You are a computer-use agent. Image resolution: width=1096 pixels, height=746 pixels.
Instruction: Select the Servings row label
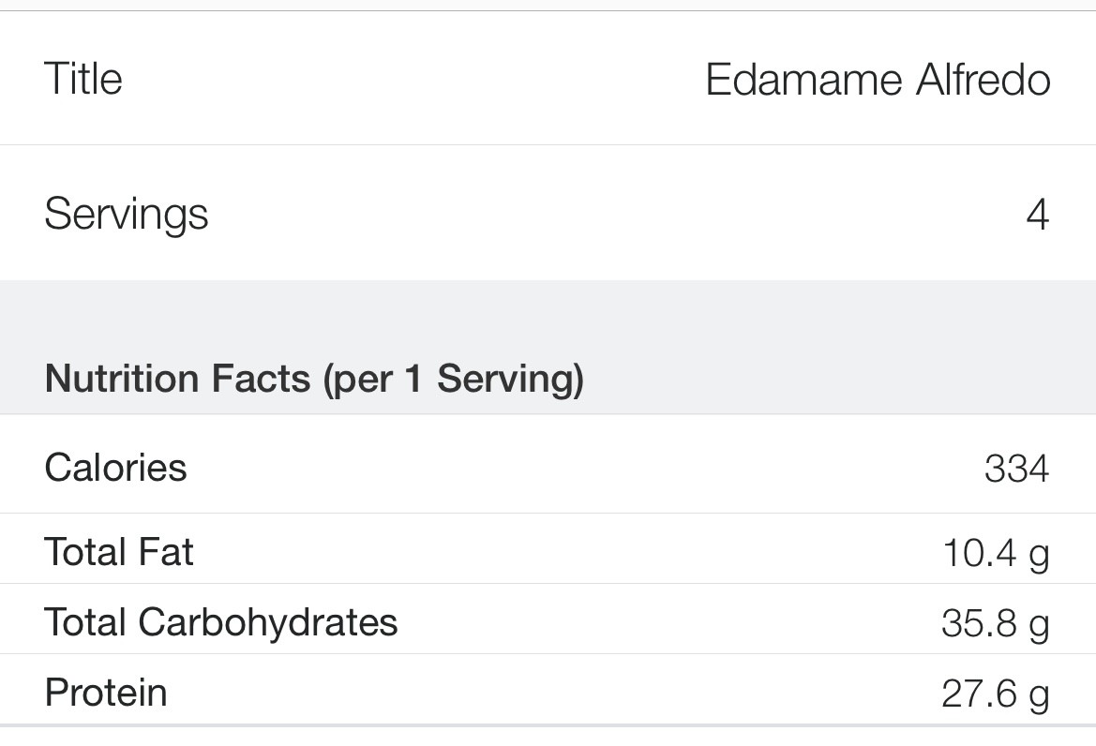(x=126, y=216)
